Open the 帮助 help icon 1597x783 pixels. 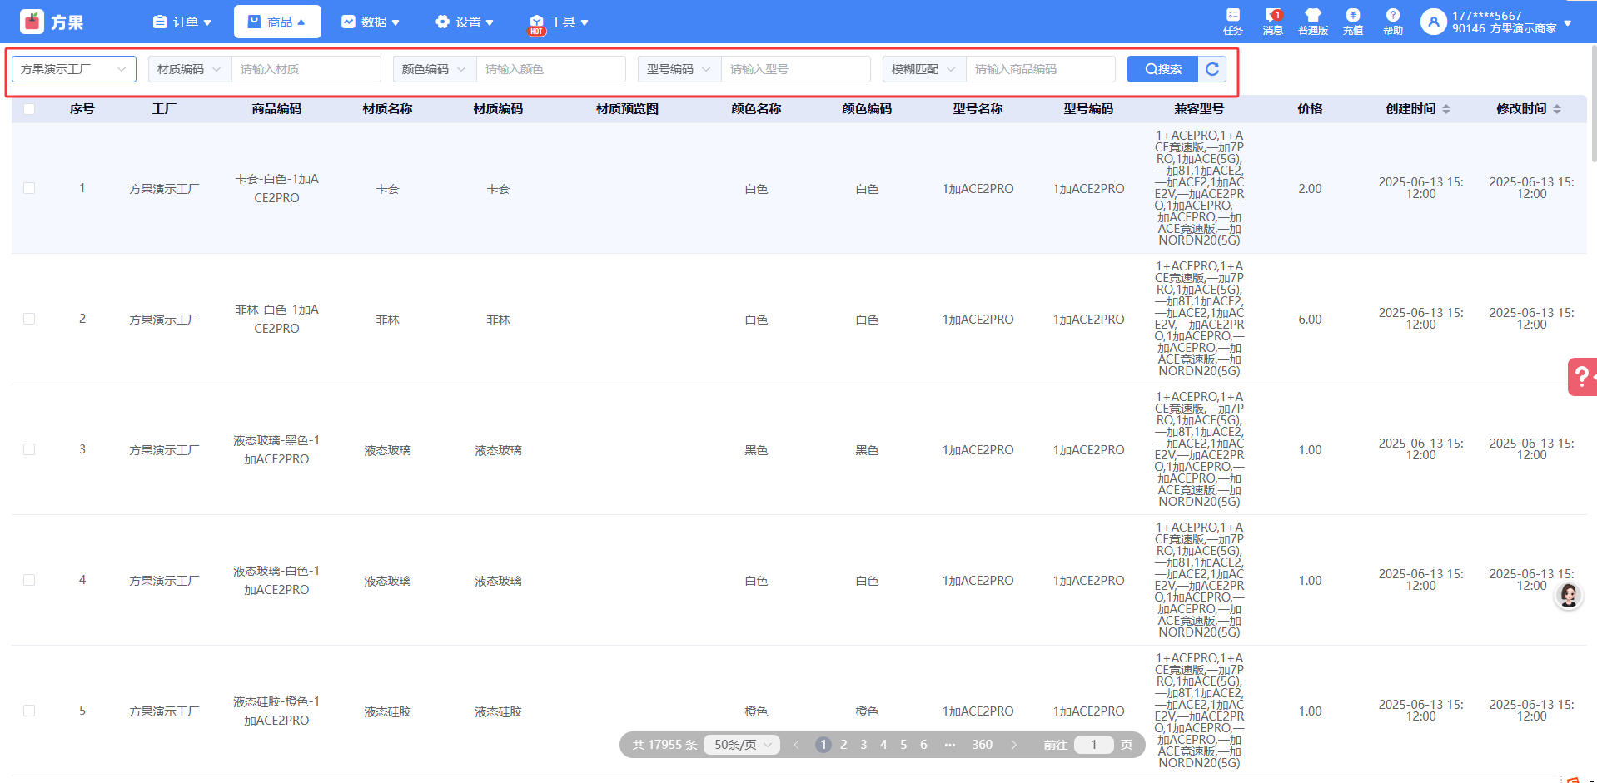tap(1392, 22)
